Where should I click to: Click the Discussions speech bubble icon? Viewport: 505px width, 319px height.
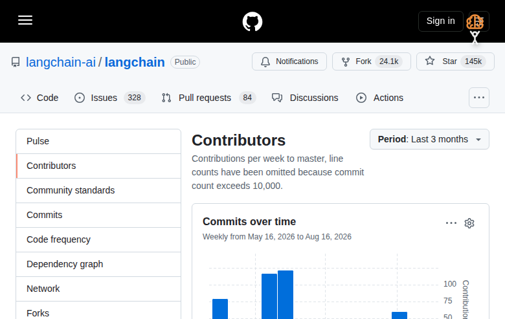coord(277,98)
